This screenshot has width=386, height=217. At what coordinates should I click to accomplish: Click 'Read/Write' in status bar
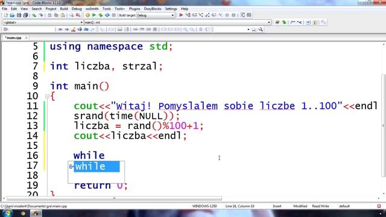pos(320,206)
